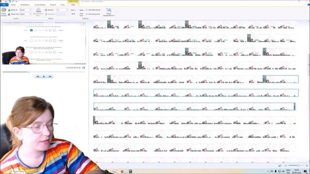This screenshot has height=174, width=310.
Task: Go to previous frame in preview
Action: click(38, 76)
